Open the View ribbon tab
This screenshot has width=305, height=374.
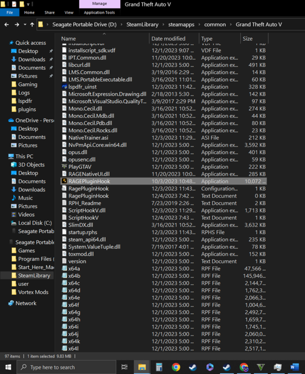pos(69,12)
